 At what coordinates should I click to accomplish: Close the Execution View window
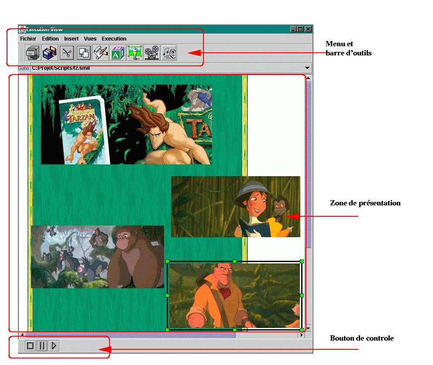308,29
